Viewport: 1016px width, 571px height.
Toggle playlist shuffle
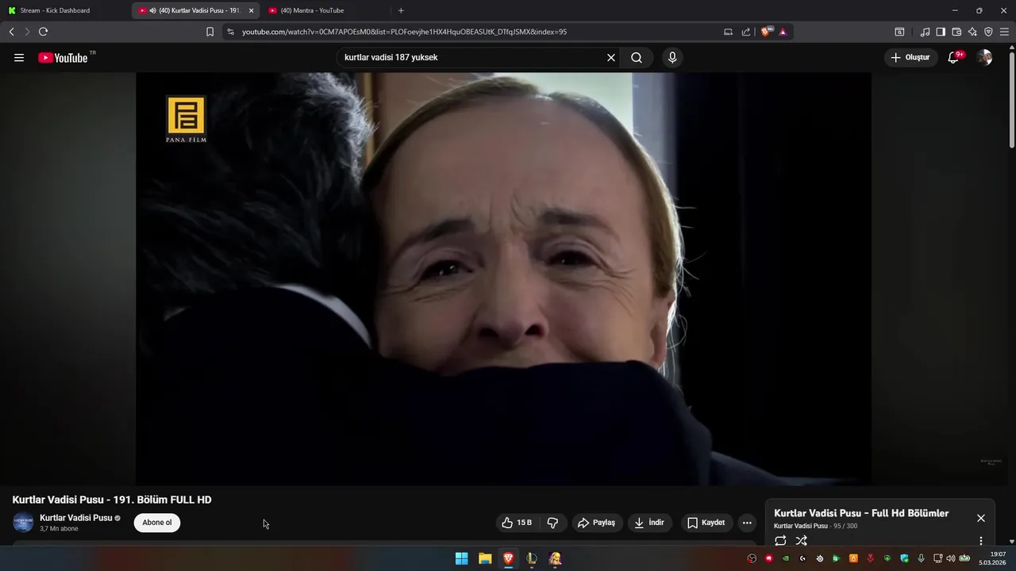click(x=802, y=541)
